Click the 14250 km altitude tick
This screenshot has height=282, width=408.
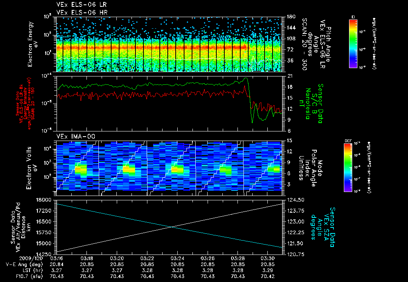click(44, 254)
